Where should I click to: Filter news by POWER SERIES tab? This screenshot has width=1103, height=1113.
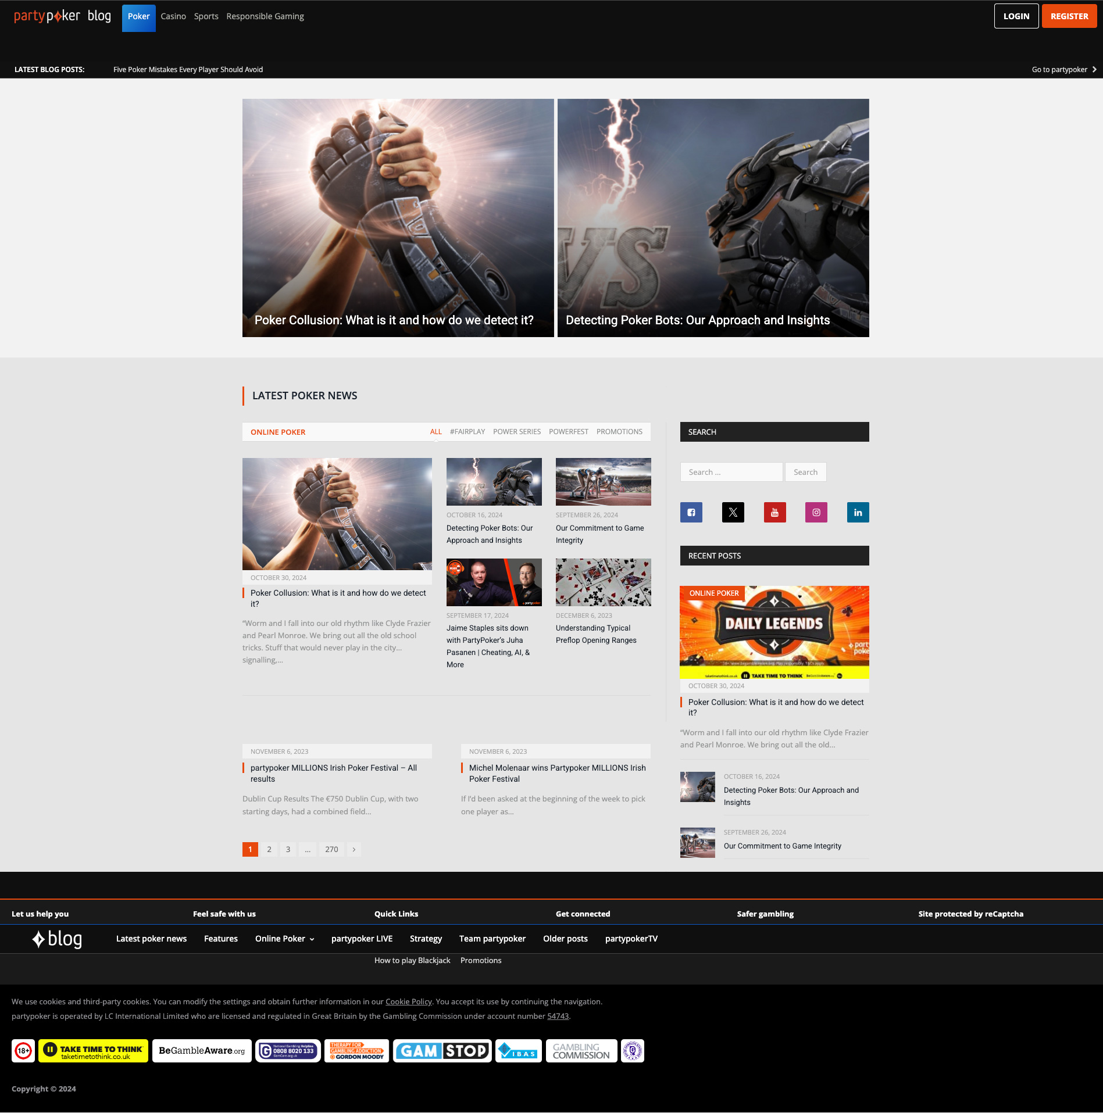pyautogui.click(x=517, y=431)
